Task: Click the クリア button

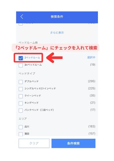Action: coord(34,143)
